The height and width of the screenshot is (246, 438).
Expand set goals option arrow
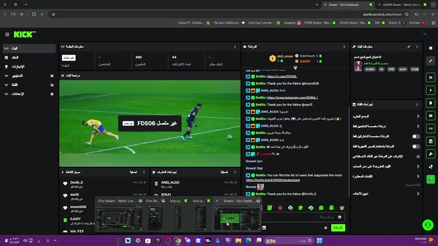418,194
